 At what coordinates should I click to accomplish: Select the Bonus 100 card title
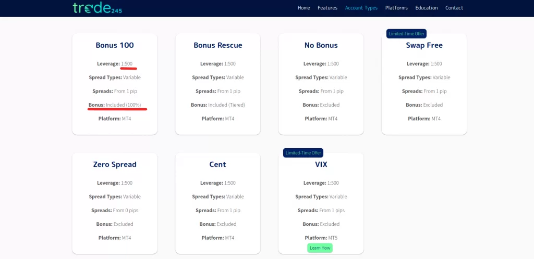point(115,45)
